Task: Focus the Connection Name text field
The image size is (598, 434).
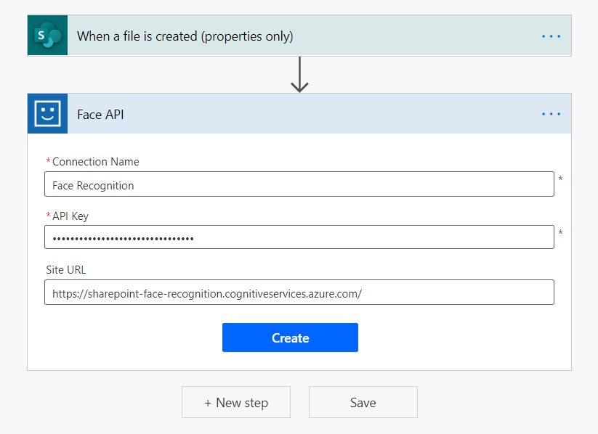Action: click(x=299, y=184)
